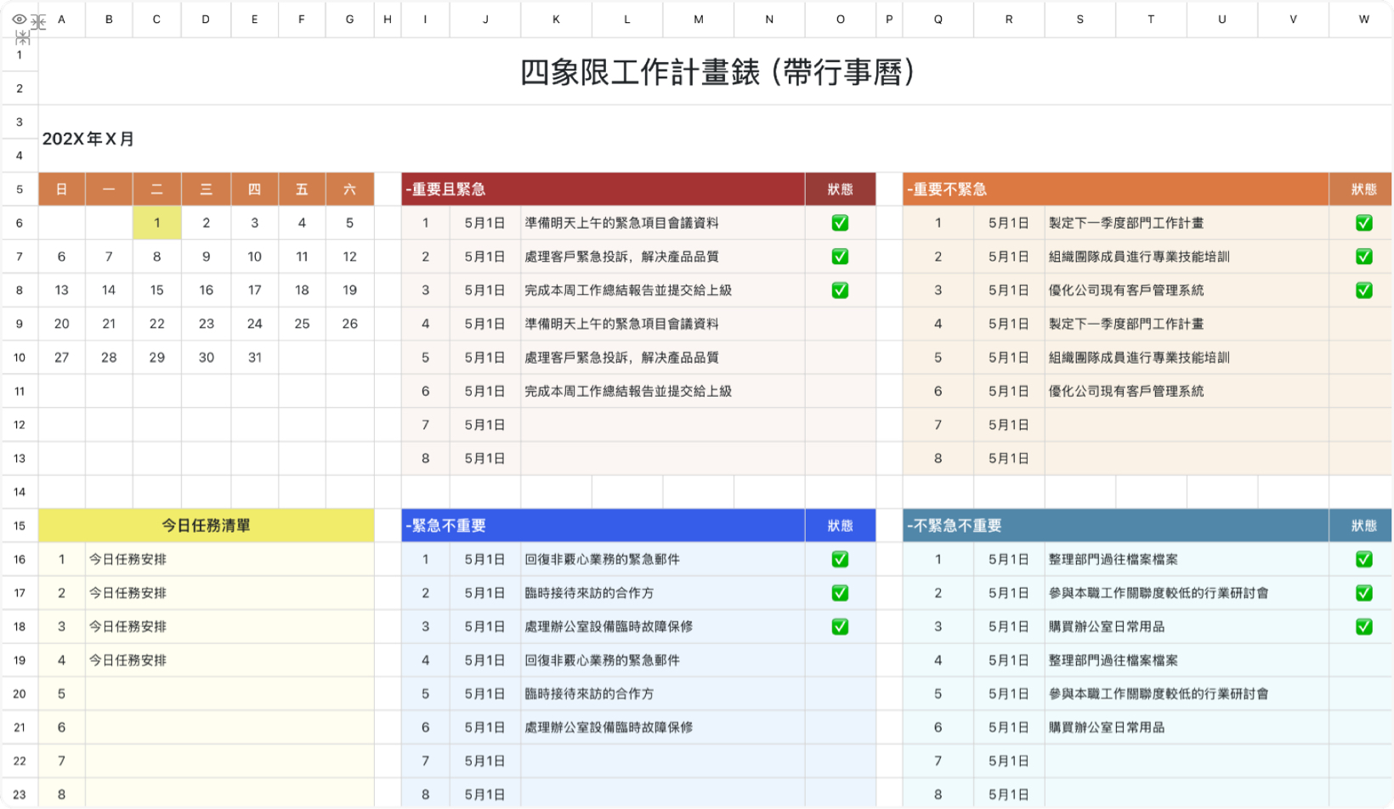Image resolution: width=1394 pixels, height=809 pixels.
Task: Select the title 四象限工作計畫錶 (帶行事曆)
Action: tap(717, 72)
